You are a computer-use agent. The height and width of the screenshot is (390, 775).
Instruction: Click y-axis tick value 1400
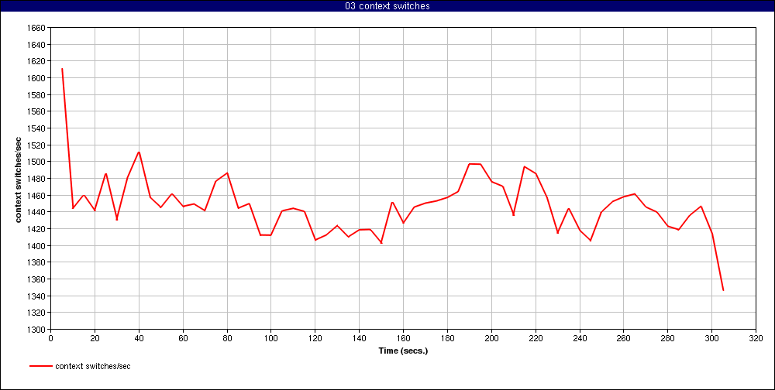(x=37, y=246)
